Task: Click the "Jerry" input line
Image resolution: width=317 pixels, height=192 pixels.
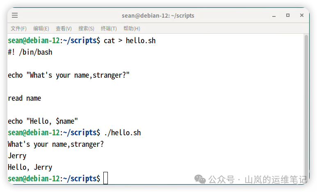Action: pyautogui.click(x=17, y=156)
